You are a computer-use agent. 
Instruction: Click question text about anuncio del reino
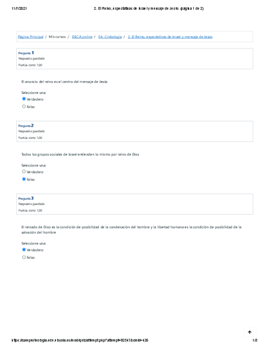(64, 81)
